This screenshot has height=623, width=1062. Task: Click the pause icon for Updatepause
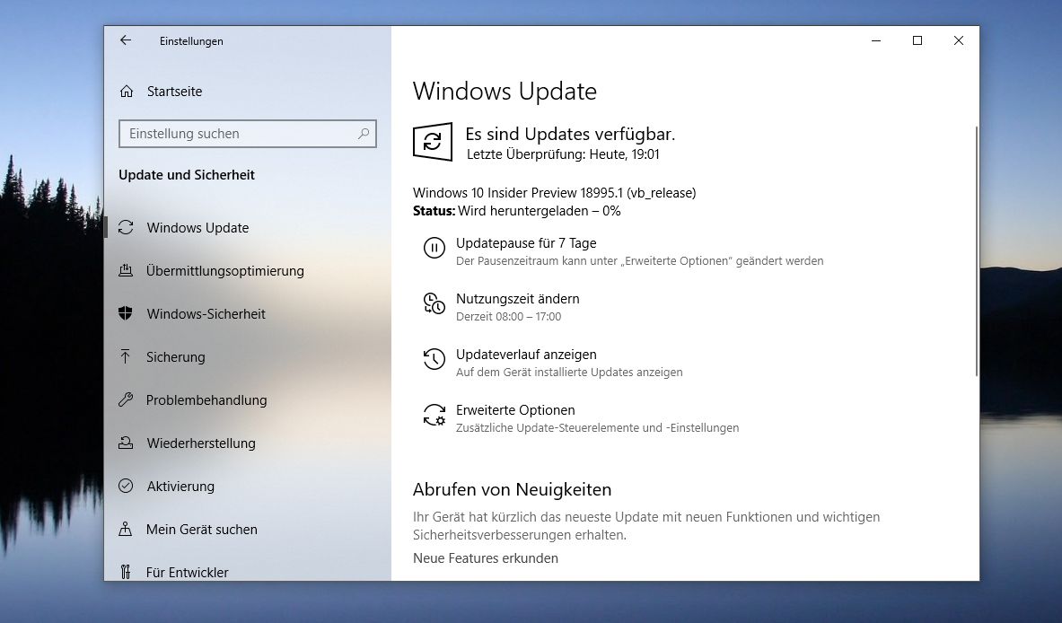[x=434, y=248]
